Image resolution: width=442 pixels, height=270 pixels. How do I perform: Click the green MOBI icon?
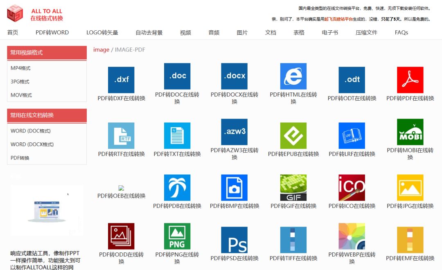pyautogui.click(x=410, y=132)
